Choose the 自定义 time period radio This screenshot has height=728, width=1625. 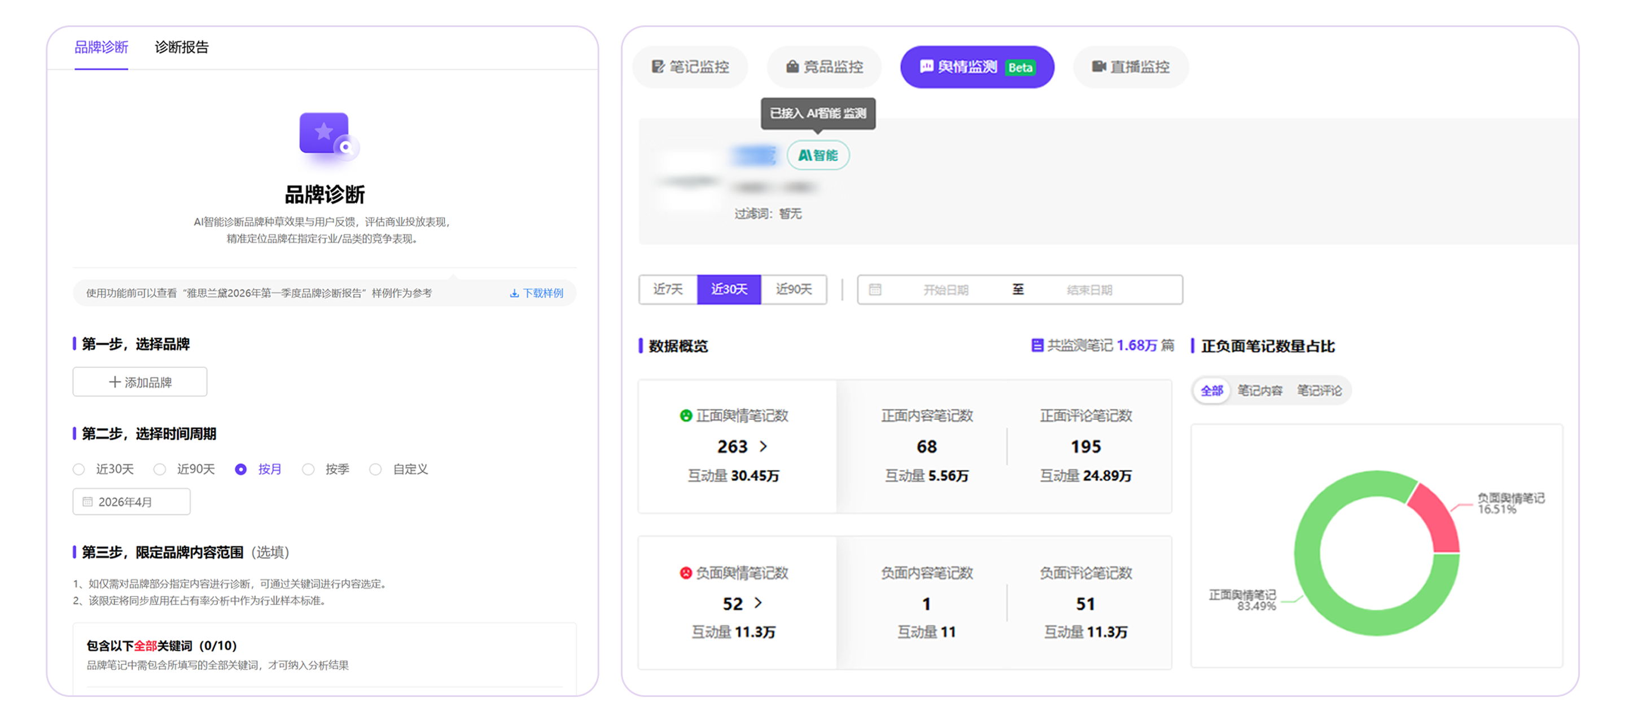(375, 470)
